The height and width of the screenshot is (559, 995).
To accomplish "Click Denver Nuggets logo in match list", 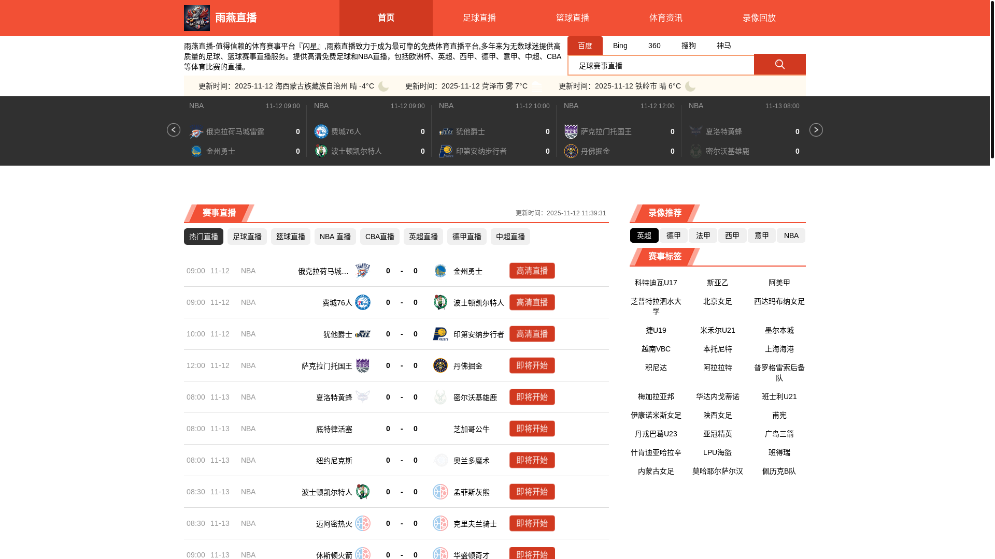I will [440, 365].
